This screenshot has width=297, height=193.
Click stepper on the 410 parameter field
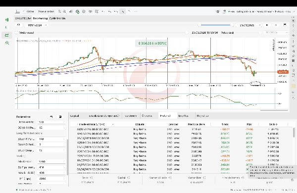pyautogui.click(x=64, y=167)
